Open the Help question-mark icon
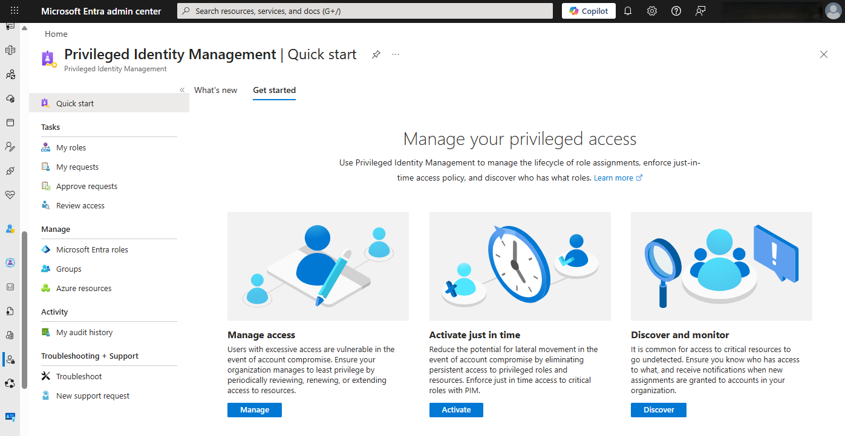 click(x=676, y=10)
